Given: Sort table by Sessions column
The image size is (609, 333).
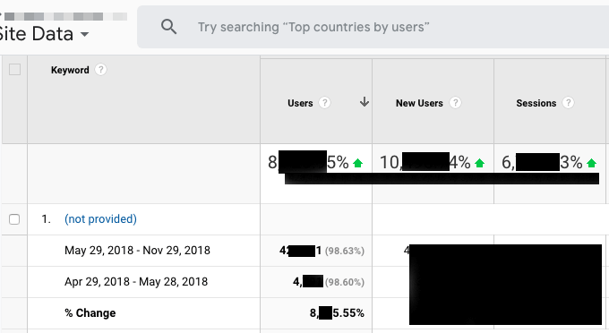Looking at the screenshot, I should [x=536, y=103].
